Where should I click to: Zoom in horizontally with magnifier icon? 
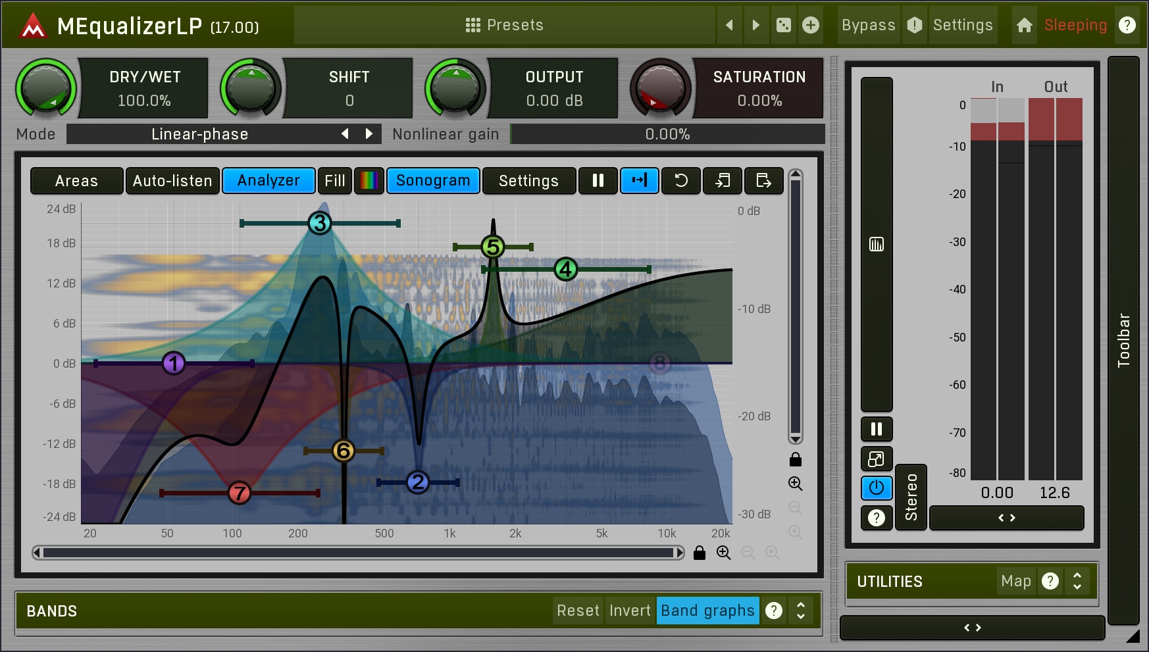(x=723, y=553)
